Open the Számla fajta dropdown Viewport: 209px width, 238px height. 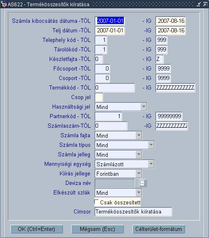click(139, 135)
